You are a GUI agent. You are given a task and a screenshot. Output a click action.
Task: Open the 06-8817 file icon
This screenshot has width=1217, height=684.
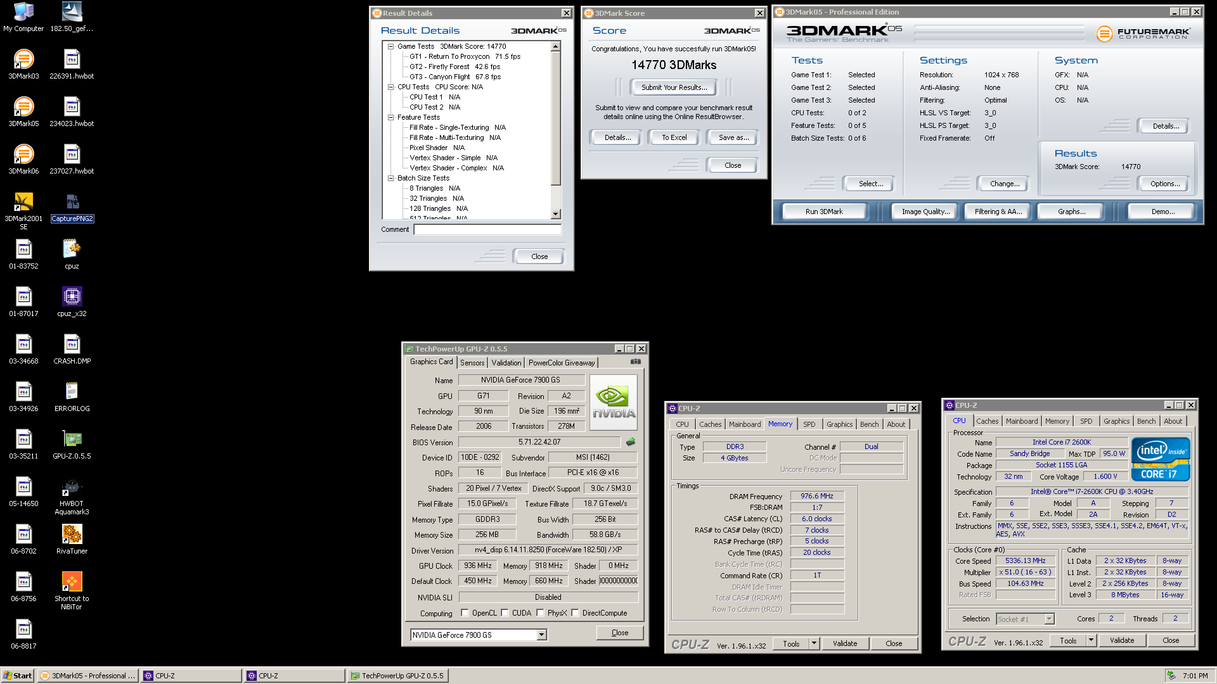click(x=23, y=635)
